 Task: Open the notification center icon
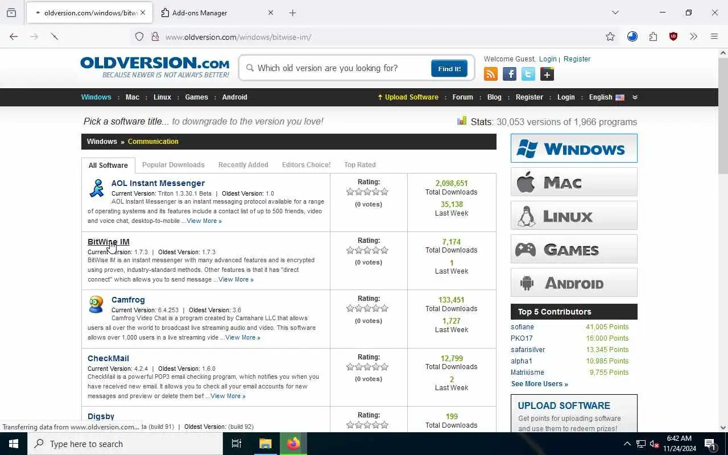(710, 444)
